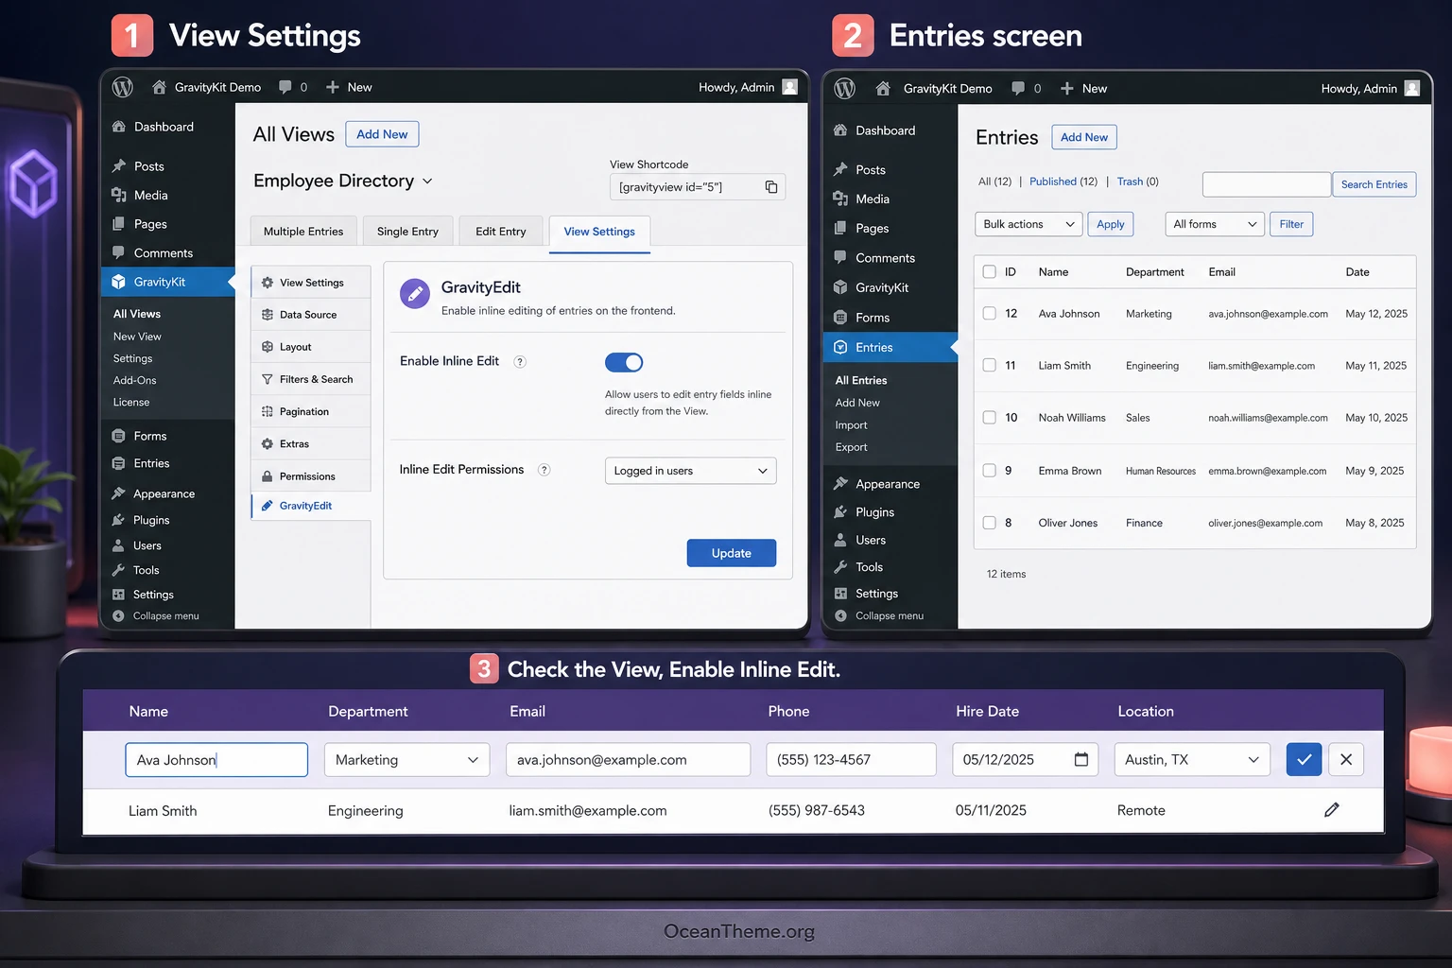The image size is (1452, 968).
Task: Open Tools in Entries window sidebar
Action: click(x=869, y=567)
